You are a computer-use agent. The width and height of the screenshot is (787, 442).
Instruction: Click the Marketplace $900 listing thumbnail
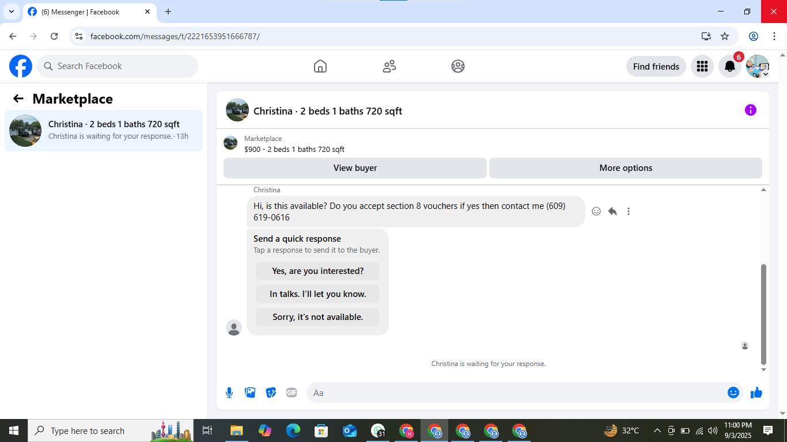[x=230, y=143]
